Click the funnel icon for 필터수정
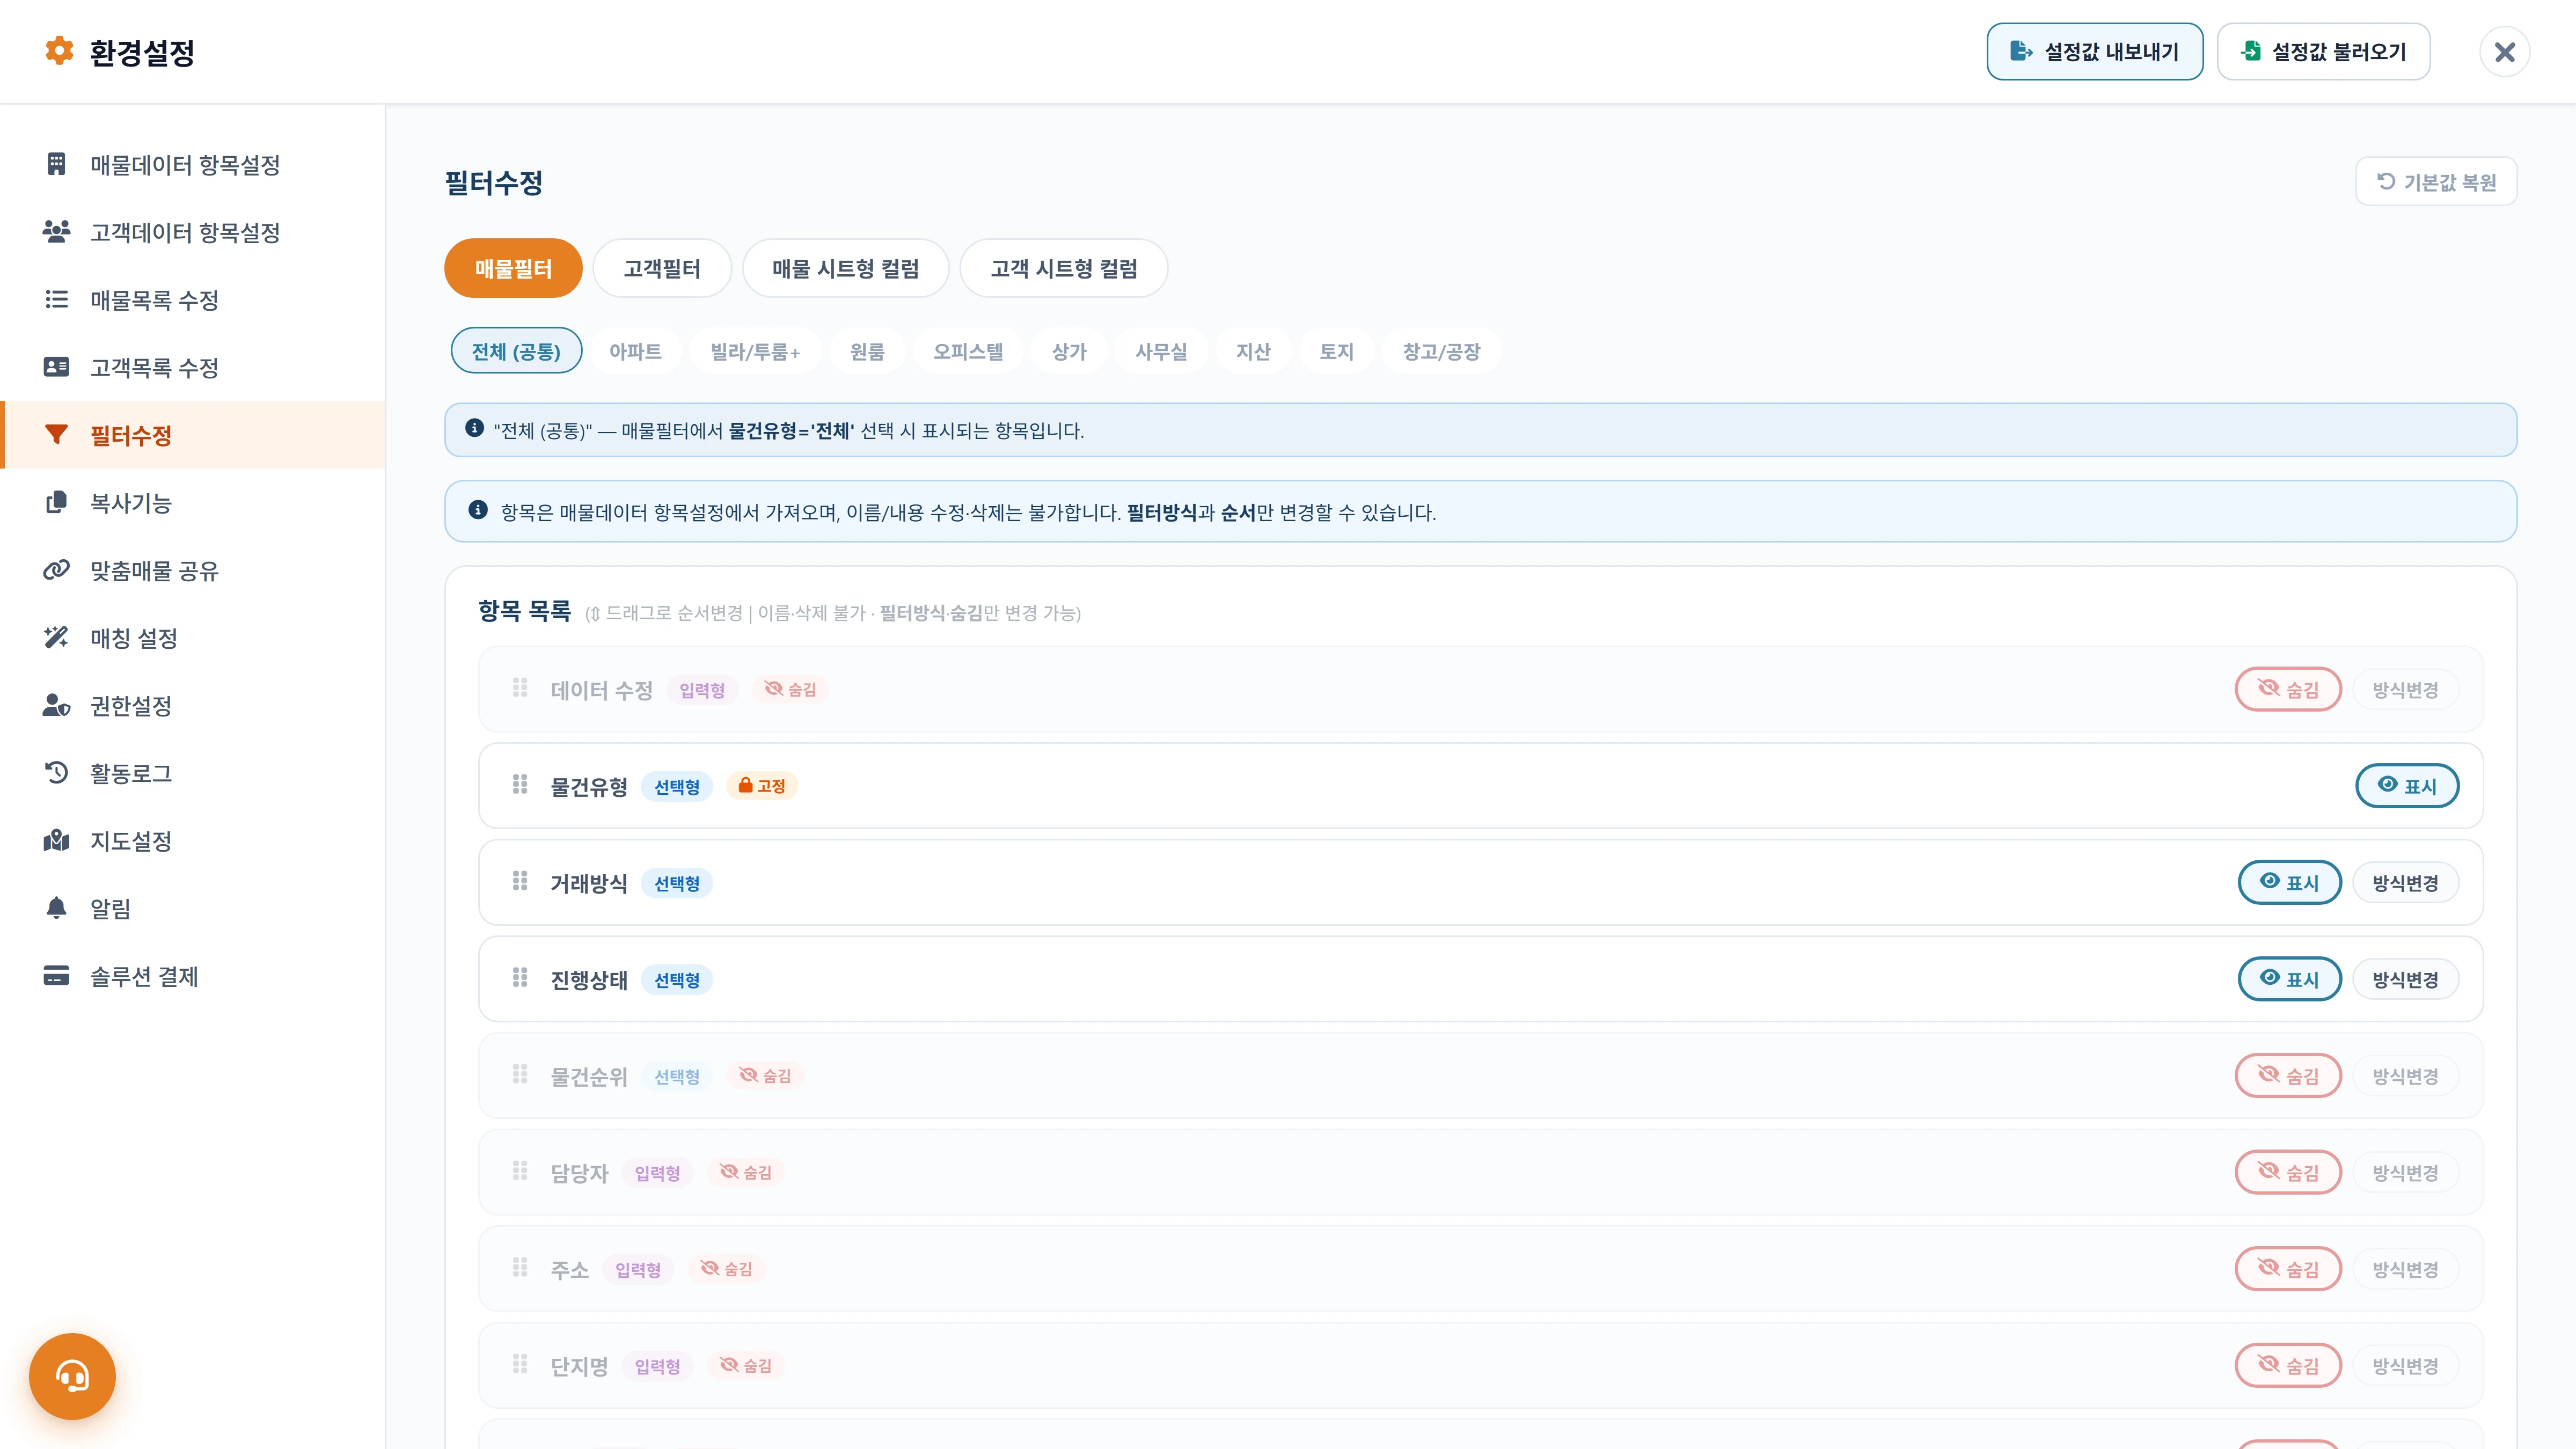2576x1449 pixels. click(x=56, y=435)
